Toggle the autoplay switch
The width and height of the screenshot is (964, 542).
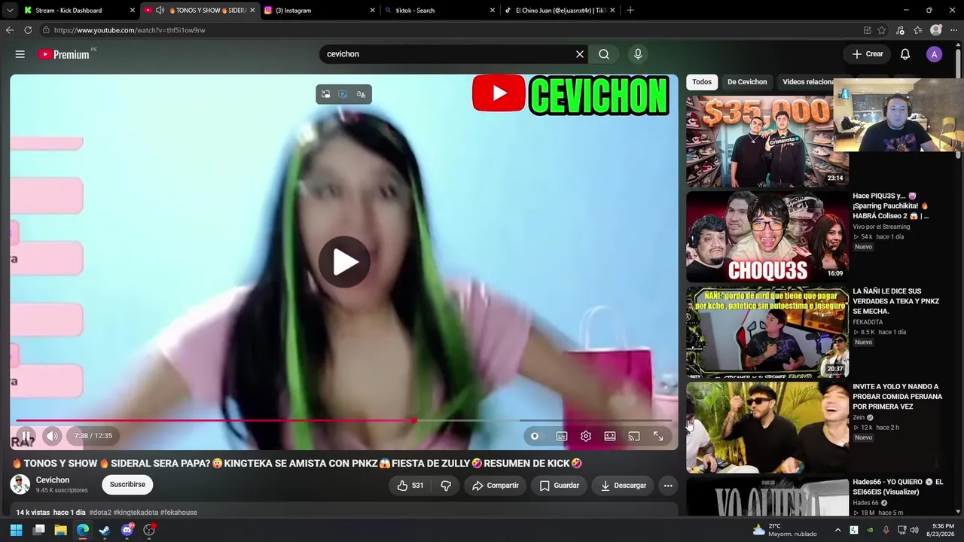(x=535, y=436)
